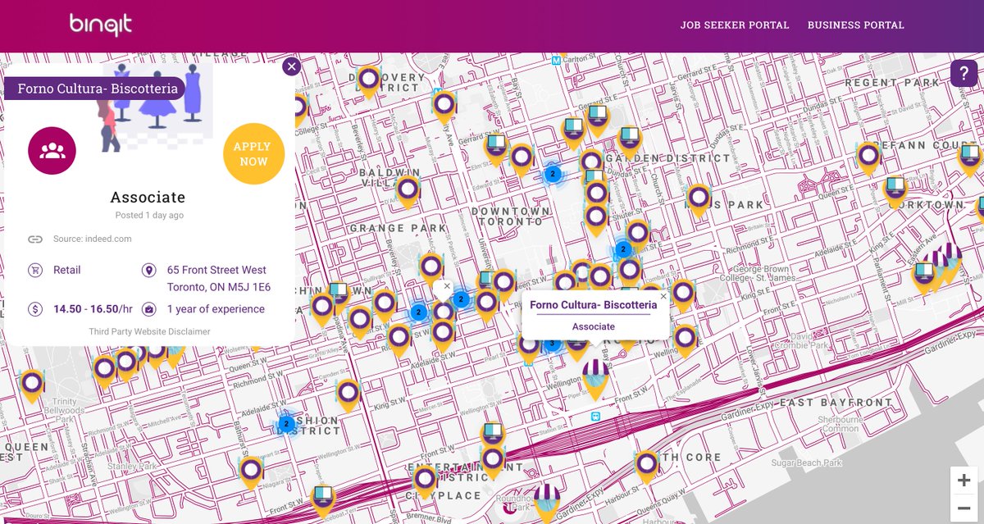
Task: Select the job marker on CityPlace label
Action: coord(425,483)
